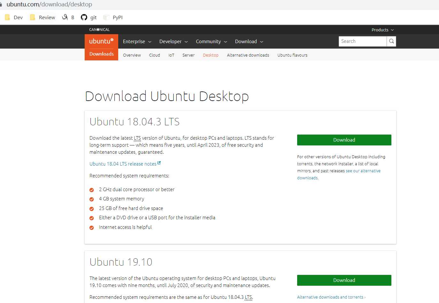This screenshot has width=439, height=303.
Task: Click the magnifier search button
Action: click(x=391, y=41)
